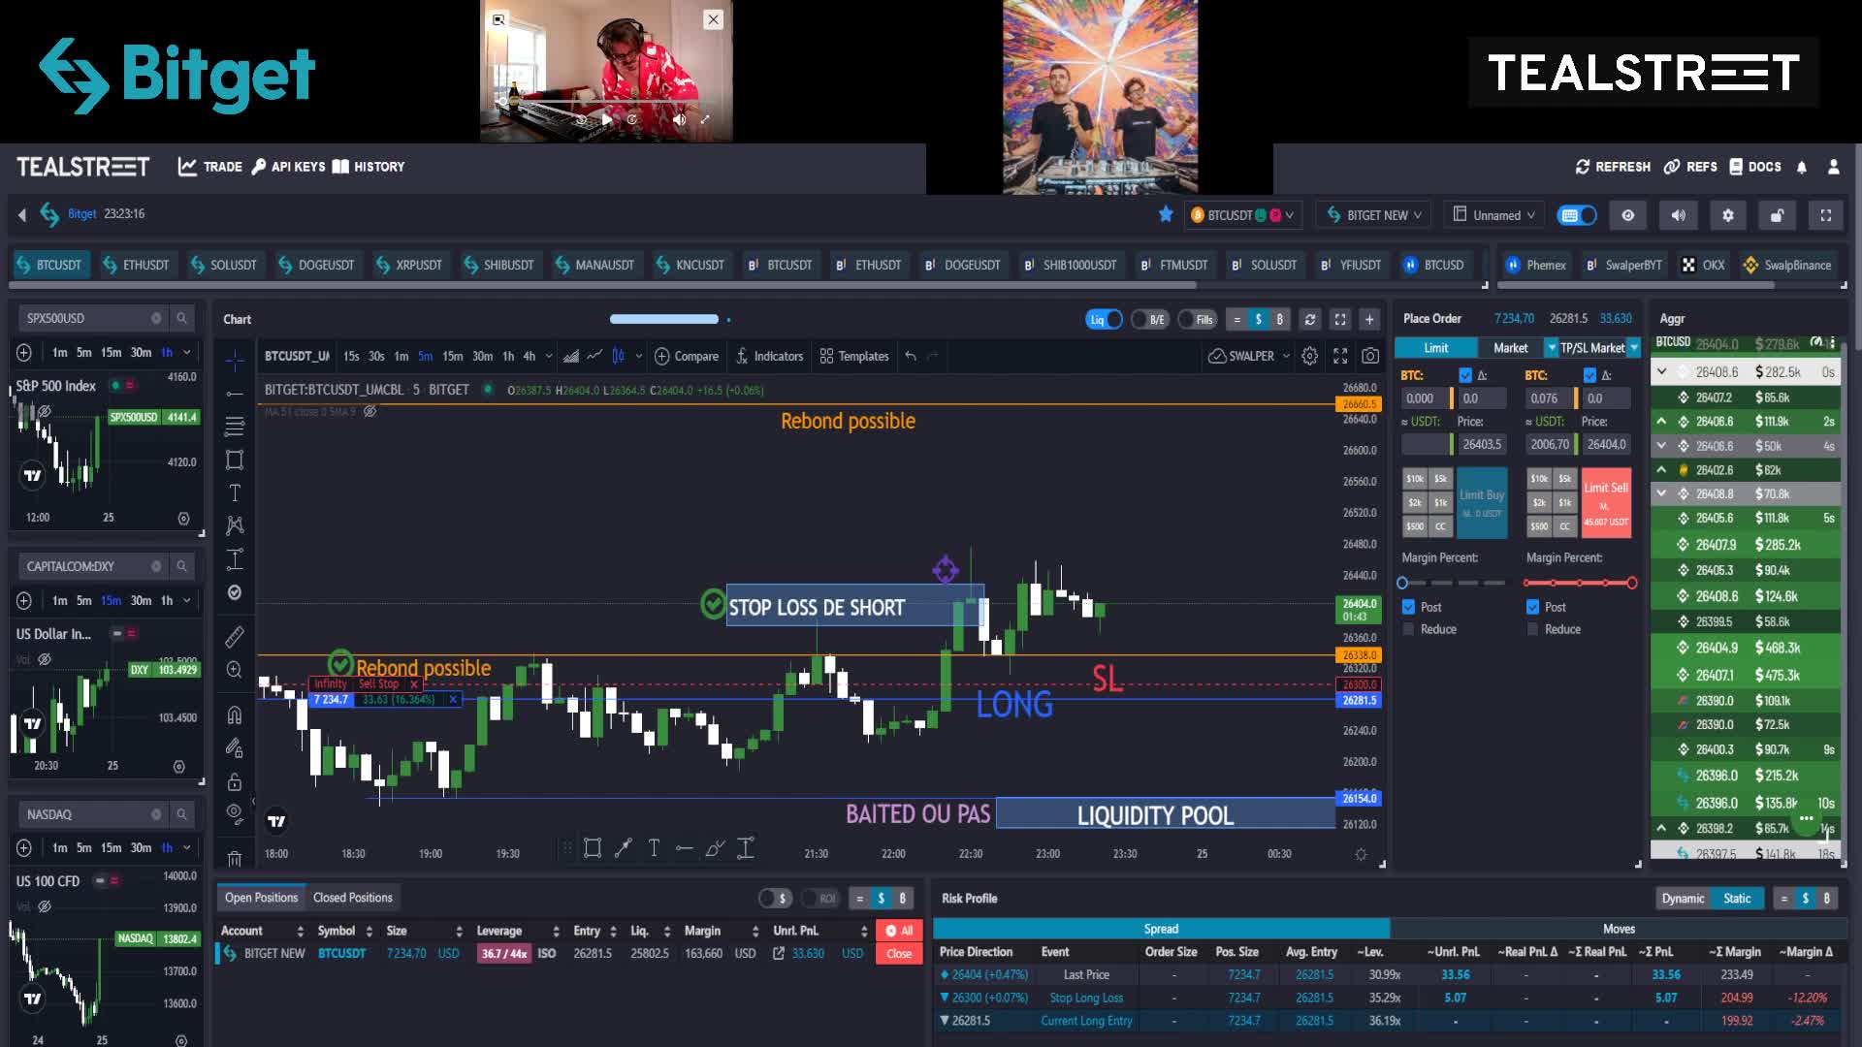Select the crosshair cursor tool
This screenshot has width=1862, height=1047.
coord(235,361)
